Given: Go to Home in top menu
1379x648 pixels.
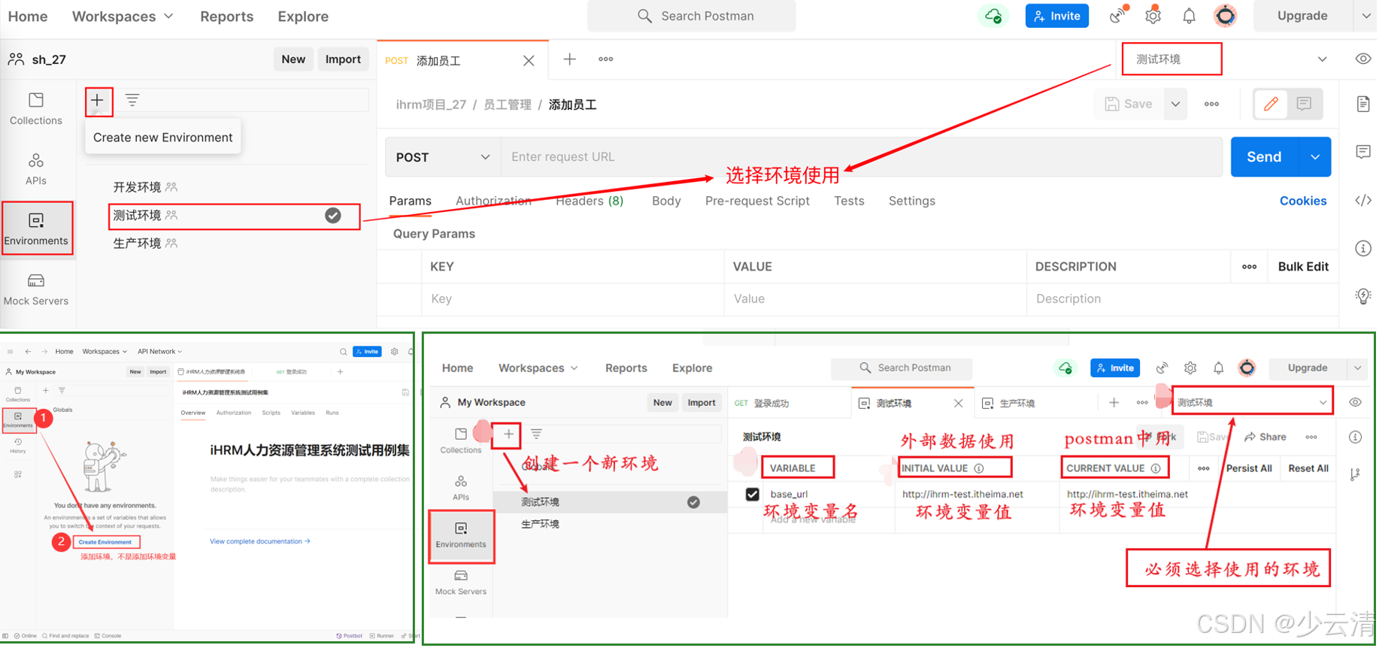Looking at the screenshot, I should (x=28, y=16).
